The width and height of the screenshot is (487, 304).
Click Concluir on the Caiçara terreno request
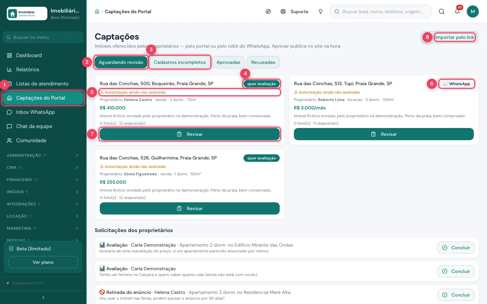point(456,271)
